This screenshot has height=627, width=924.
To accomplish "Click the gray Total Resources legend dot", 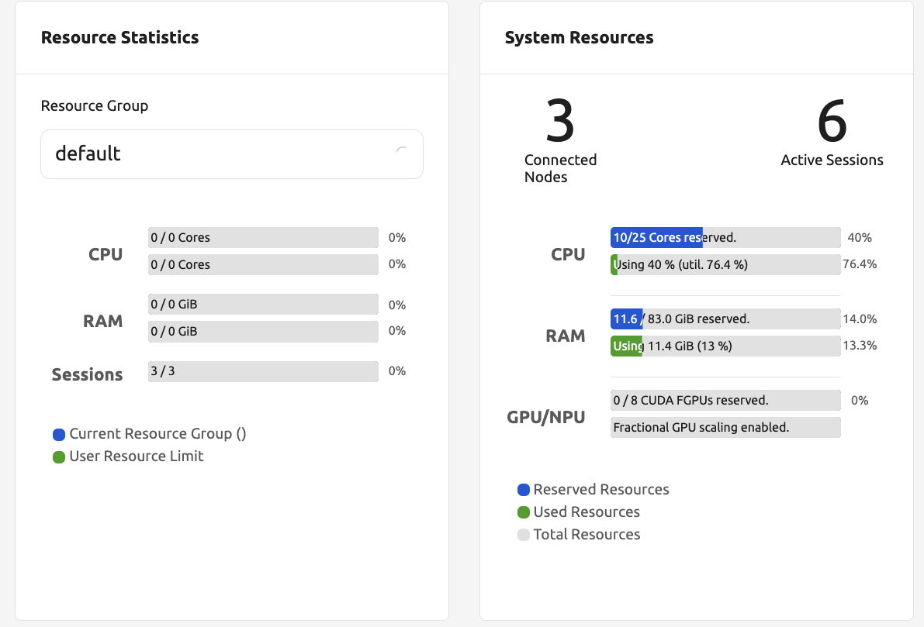I will click(524, 535).
